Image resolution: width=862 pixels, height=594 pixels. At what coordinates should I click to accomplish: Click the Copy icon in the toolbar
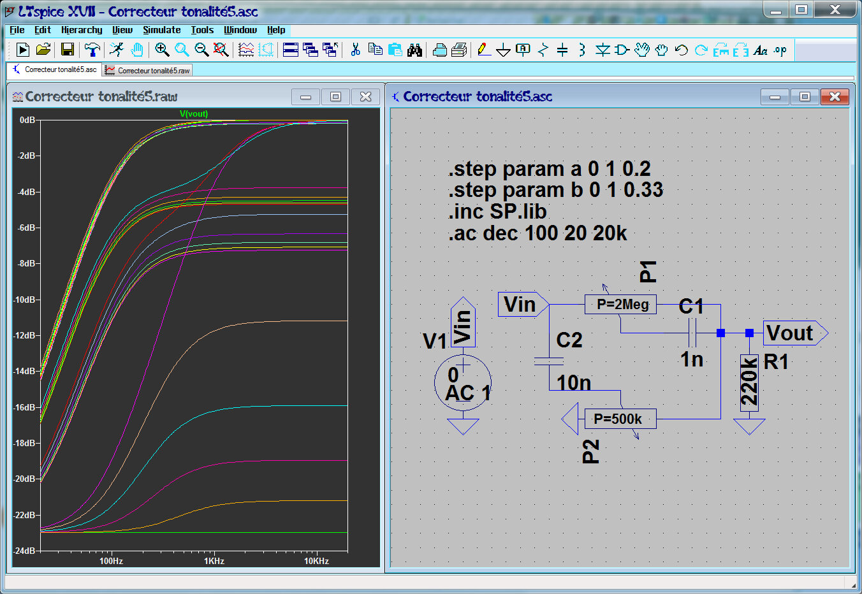(x=376, y=50)
